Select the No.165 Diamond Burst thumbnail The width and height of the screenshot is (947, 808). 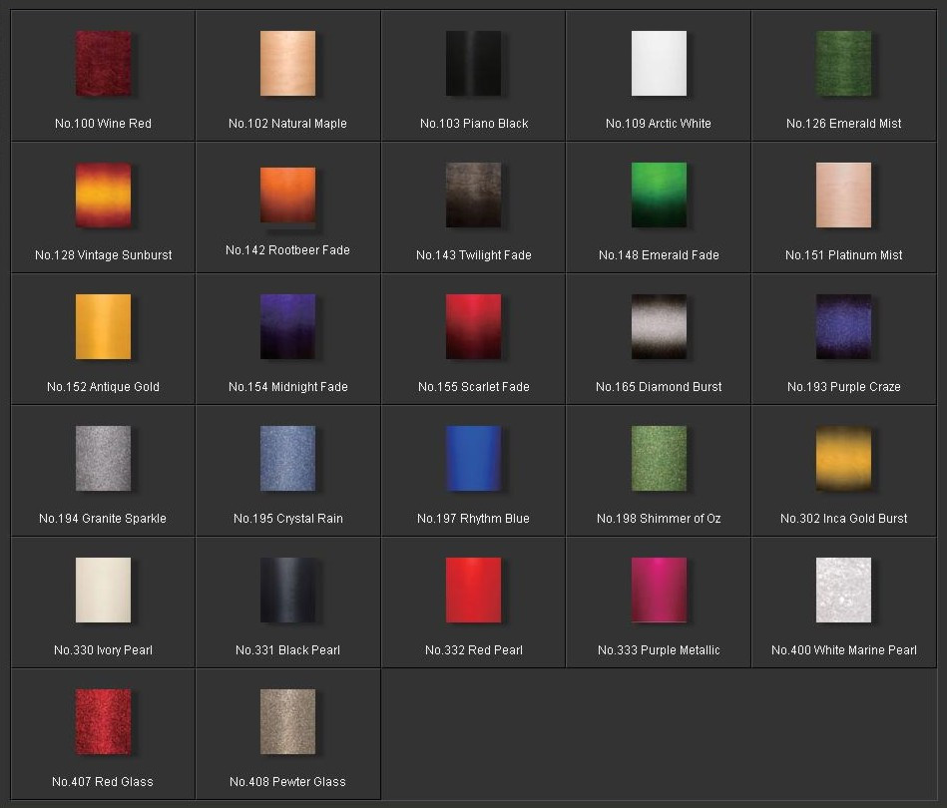[x=659, y=327]
